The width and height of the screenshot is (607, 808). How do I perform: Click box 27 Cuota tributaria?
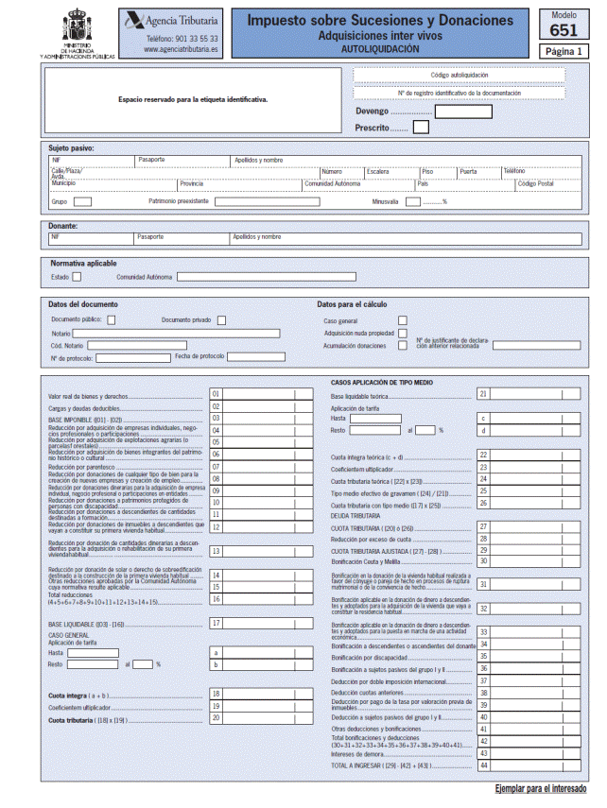coord(535,527)
